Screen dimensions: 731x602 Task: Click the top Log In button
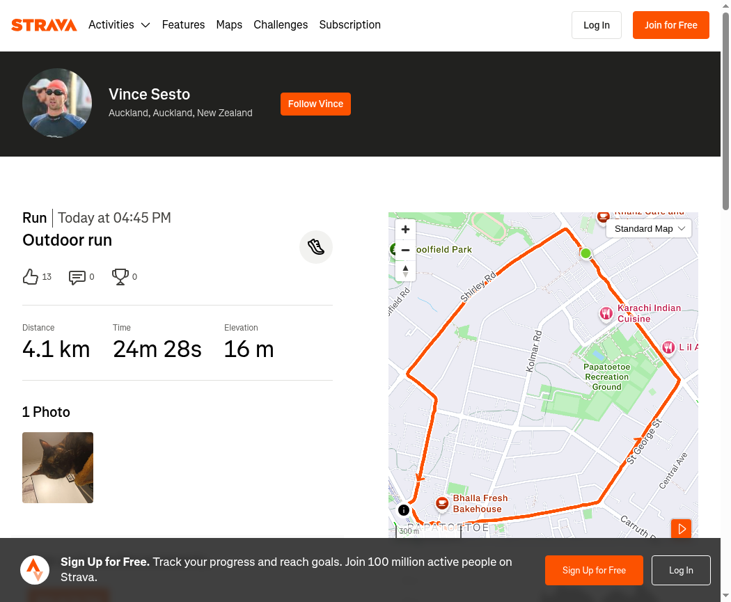coord(596,25)
